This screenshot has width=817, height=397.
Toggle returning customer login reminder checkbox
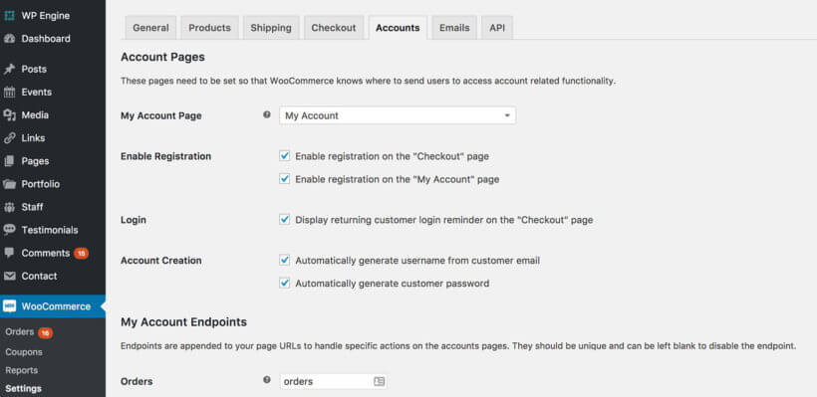pos(285,220)
